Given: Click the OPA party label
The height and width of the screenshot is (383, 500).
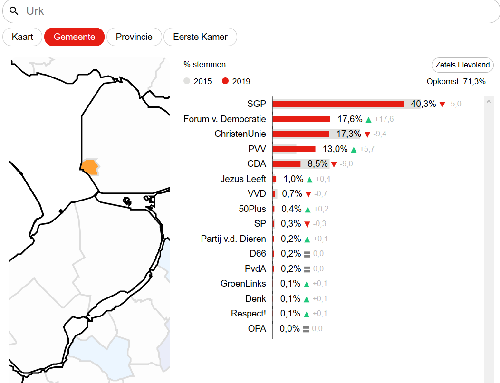Looking at the screenshot, I should (x=257, y=328).
